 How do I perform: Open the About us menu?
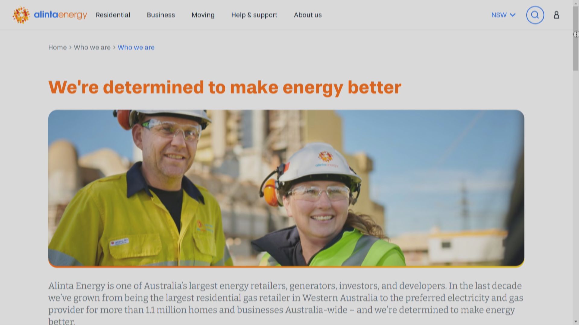click(x=308, y=15)
